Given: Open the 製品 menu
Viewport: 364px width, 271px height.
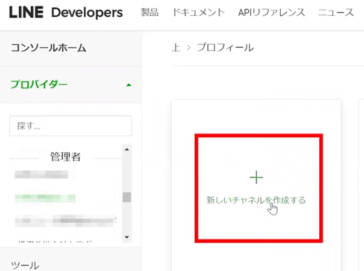Looking at the screenshot, I should point(149,13).
